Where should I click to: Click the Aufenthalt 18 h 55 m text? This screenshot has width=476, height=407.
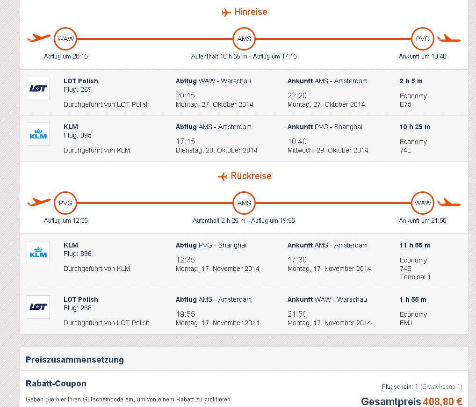tap(219, 56)
